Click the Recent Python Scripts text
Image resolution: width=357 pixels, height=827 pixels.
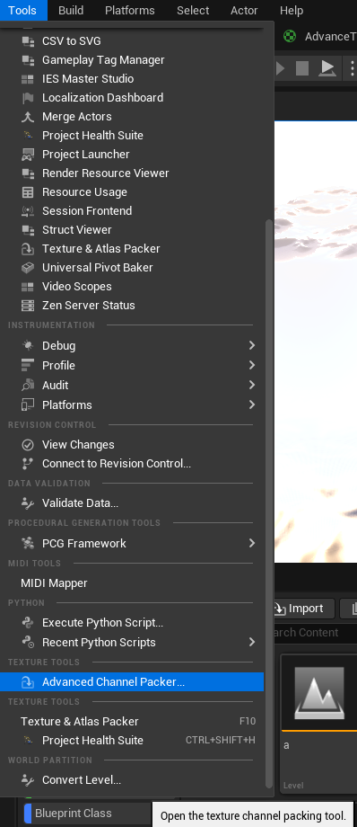coord(99,643)
